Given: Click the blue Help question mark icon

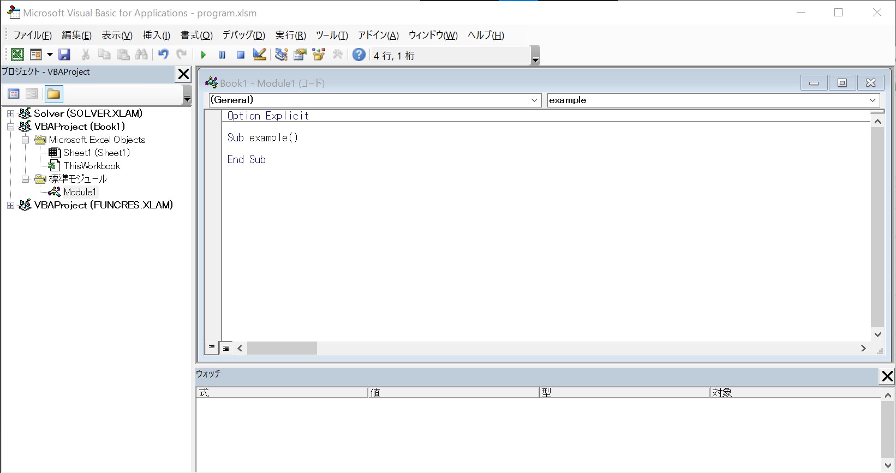Looking at the screenshot, I should (359, 55).
